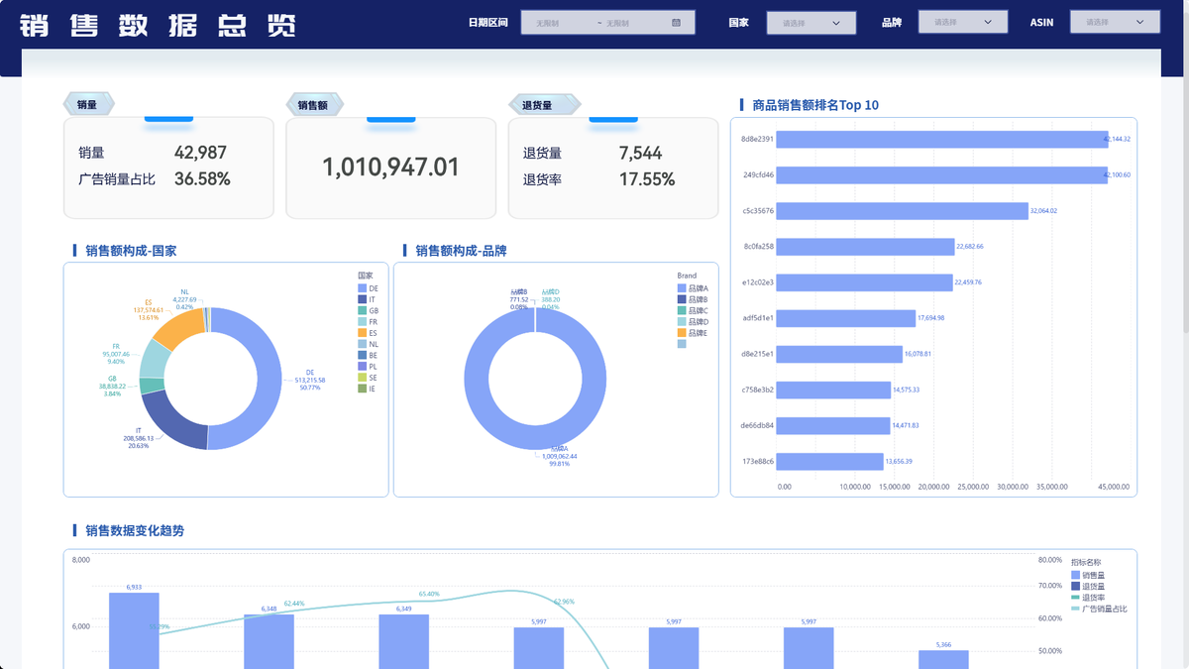Toggle 品牌E in the Brand legend
1189x669 pixels.
pos(693,333)
